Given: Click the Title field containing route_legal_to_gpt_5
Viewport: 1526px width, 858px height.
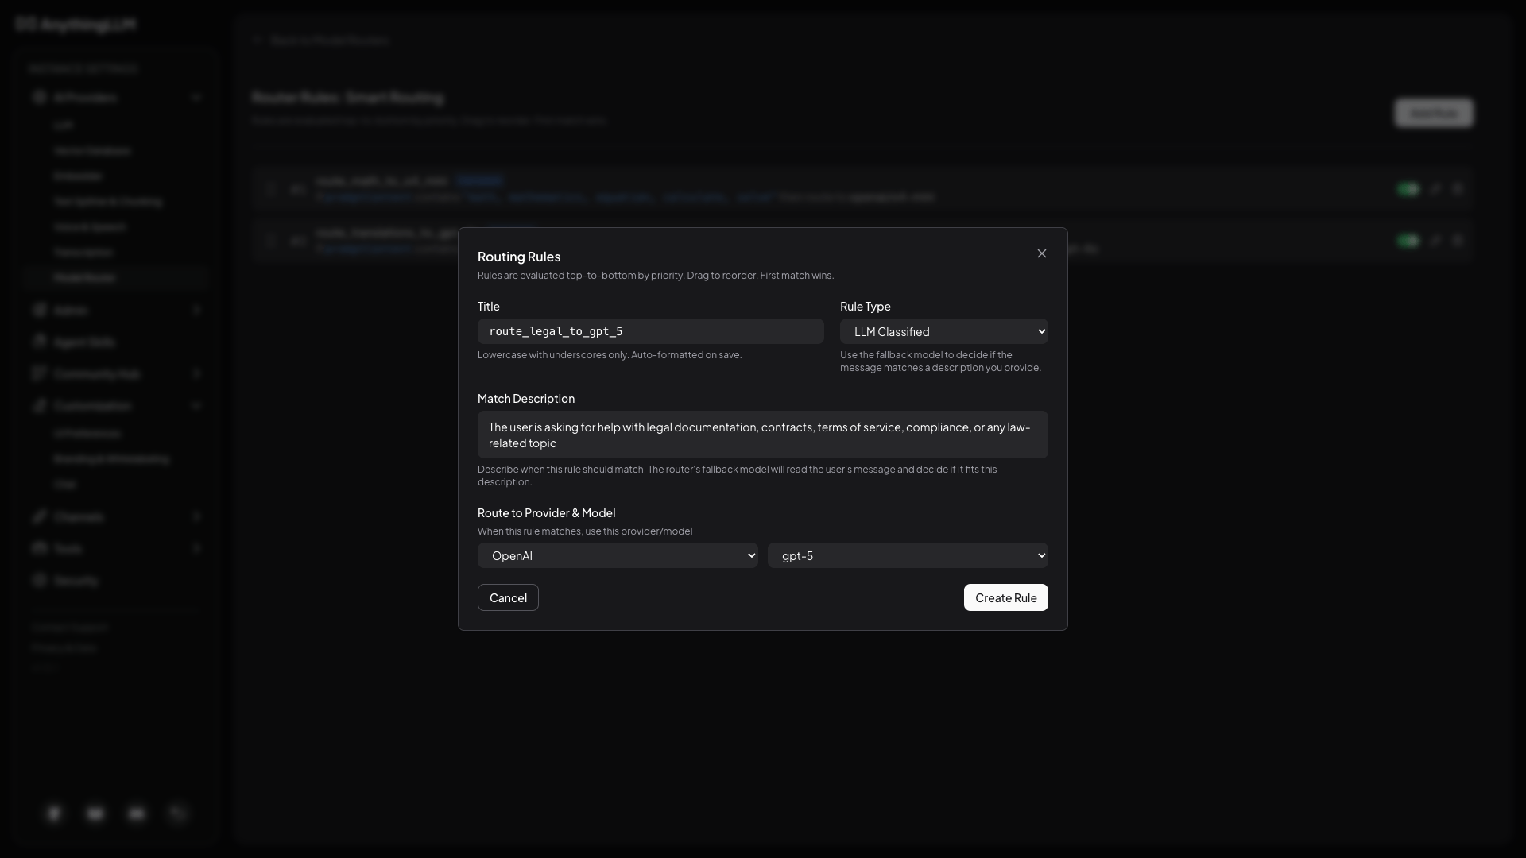Looking at the screenshot, I should 650,331.
